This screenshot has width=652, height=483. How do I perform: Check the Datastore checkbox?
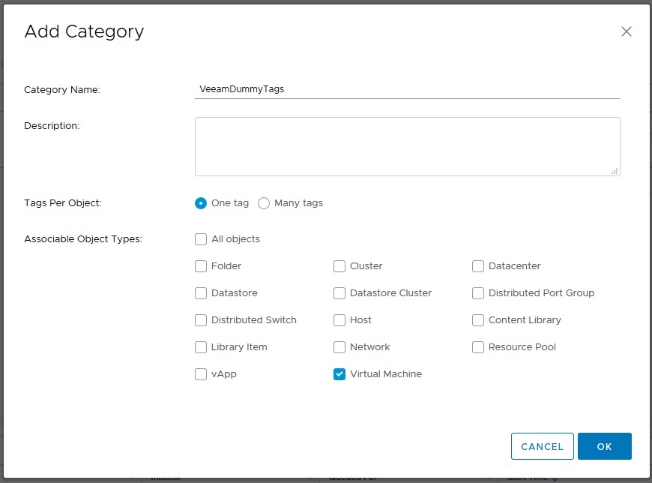tap(200, 293)
